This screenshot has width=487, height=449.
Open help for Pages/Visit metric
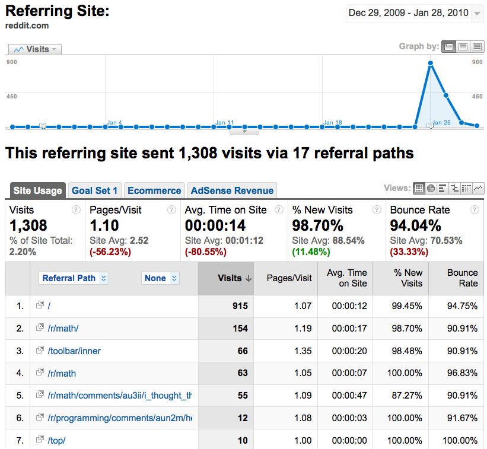coord(171,210)
